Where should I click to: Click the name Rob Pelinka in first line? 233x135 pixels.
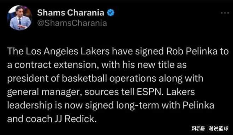pyautogui.click(x=192, y=51)
